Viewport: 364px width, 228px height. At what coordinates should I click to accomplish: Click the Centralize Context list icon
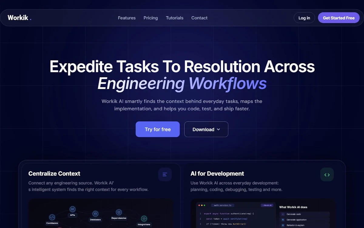coord(165,174)
